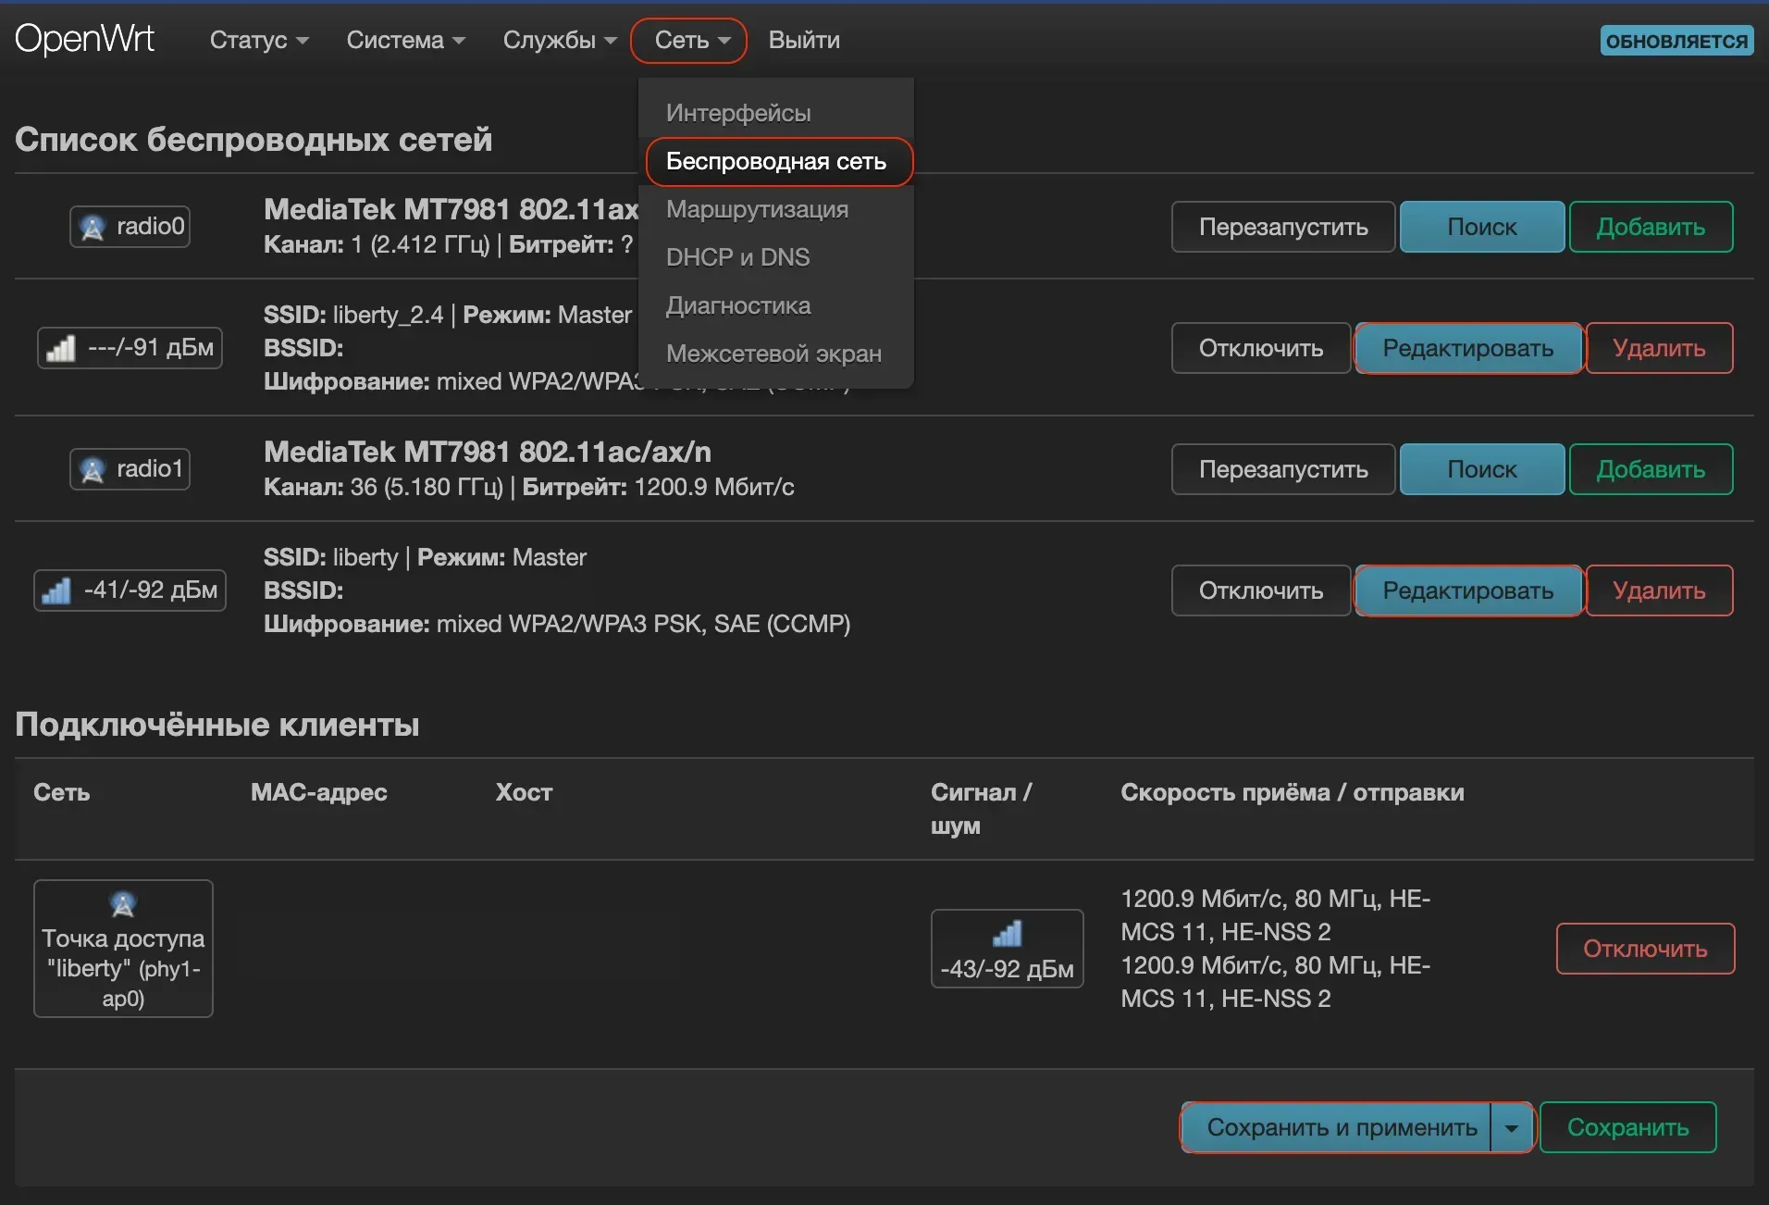Click the MAC-адрес column header
Viewport: 1769px width, 1205px height.
(319, 792)
